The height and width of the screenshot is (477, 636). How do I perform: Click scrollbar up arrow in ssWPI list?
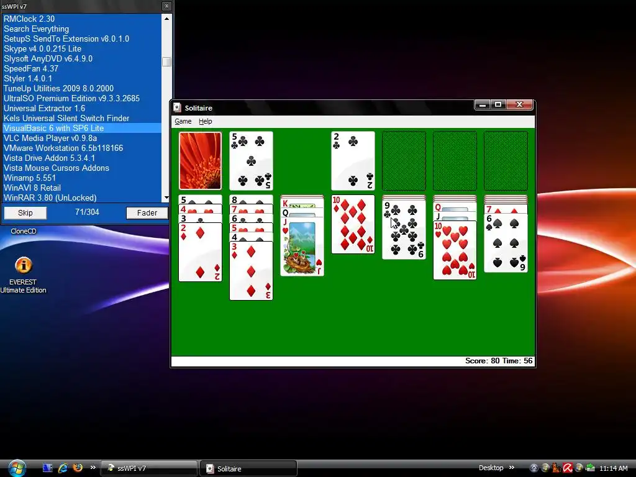(x=166, y=18)
